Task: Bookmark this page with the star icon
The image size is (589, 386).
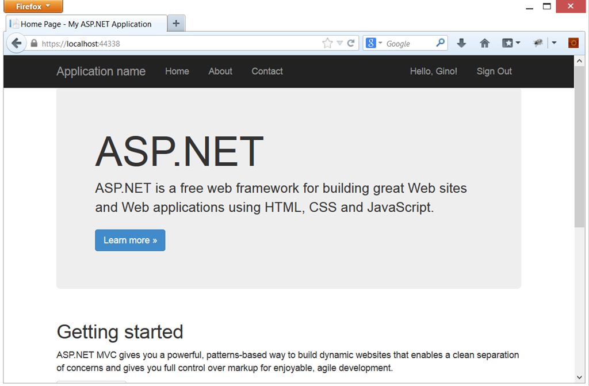Action: tap(327, 43)
